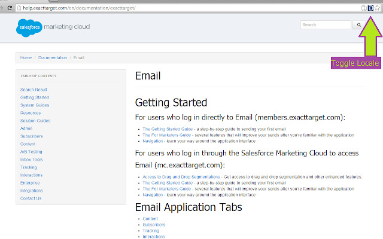
Task: Select System Guides in the sidebar
Action: coord(35,105)
